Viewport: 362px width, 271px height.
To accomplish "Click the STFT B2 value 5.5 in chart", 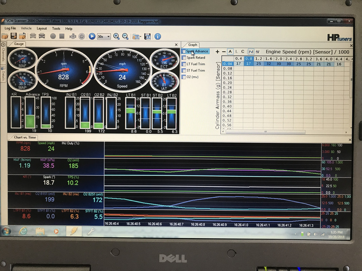I will [x=98, y=217].
